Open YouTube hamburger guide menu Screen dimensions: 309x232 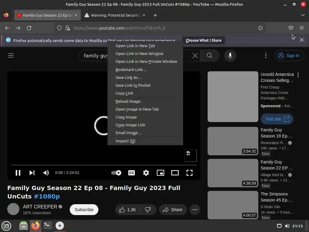click(x=11, y=56)
